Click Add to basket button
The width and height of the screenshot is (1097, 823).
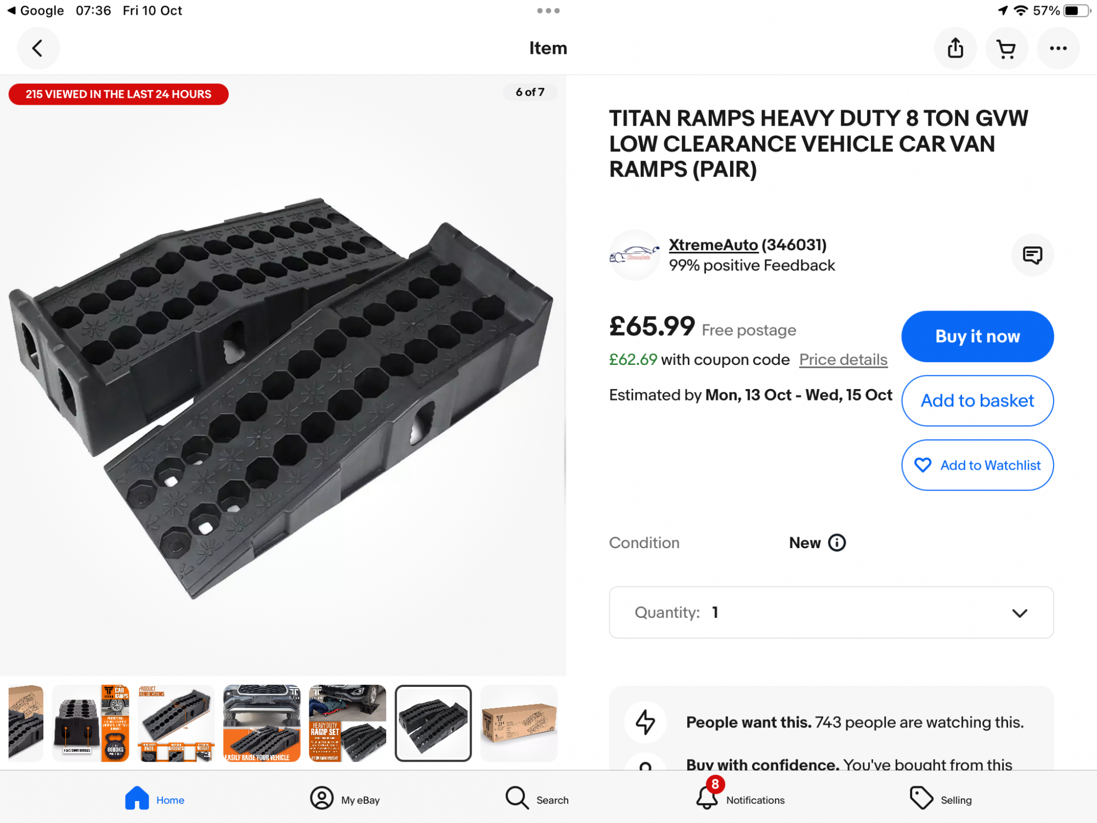[x=977, y=401]
